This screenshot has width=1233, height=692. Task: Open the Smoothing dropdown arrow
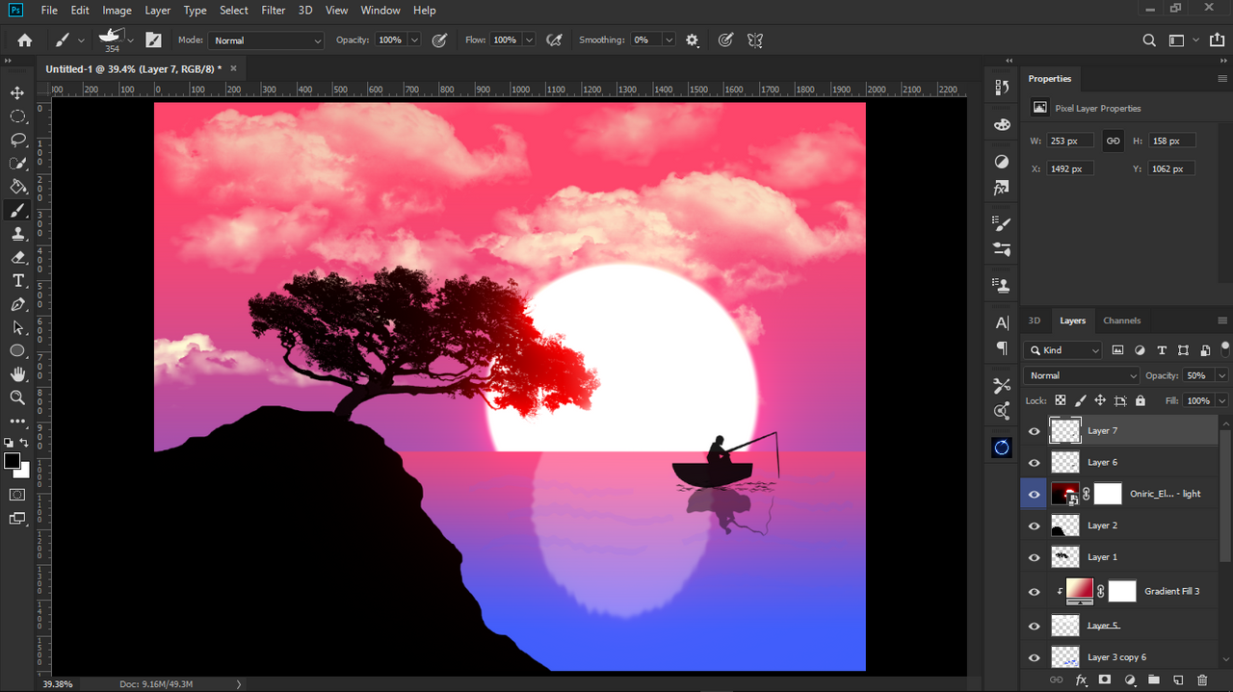coord(669,40)
